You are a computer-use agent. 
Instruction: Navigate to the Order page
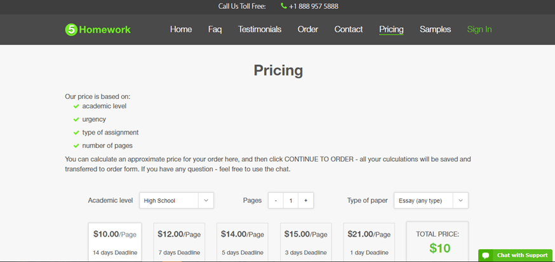[307, 29]
